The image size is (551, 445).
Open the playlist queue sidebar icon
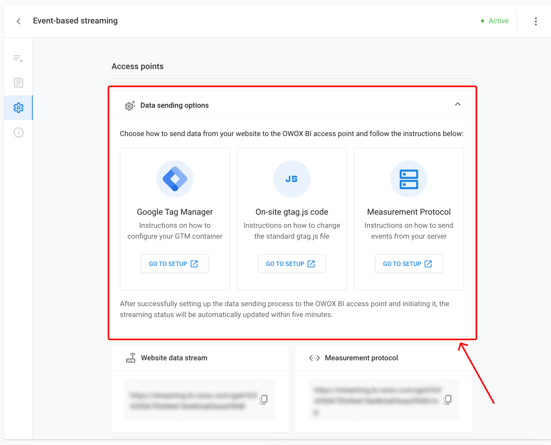pos(19,58)
